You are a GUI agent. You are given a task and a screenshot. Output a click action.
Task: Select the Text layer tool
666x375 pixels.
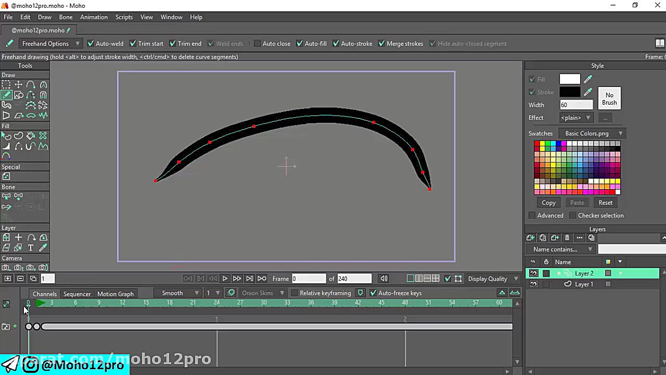tap(31, 248)
